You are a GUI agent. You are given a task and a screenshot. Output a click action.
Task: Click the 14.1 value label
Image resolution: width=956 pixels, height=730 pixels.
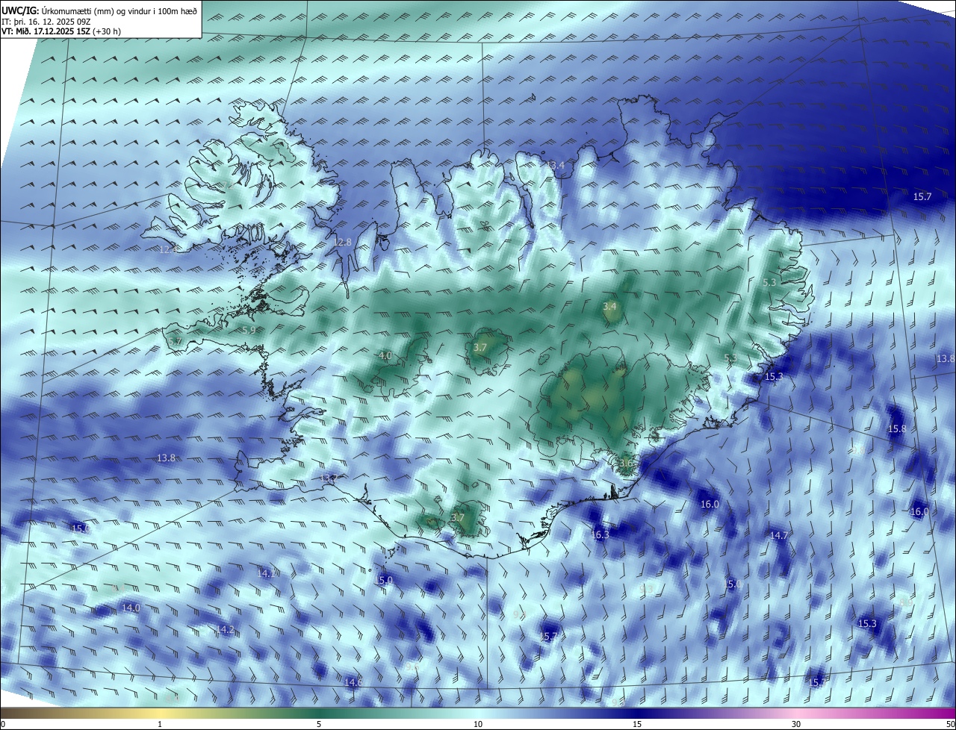267,573
